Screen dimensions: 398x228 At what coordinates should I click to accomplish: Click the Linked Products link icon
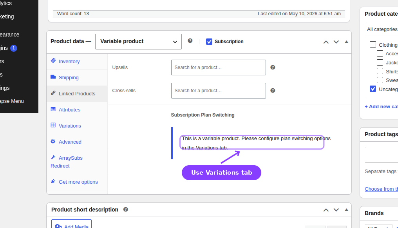53,93
